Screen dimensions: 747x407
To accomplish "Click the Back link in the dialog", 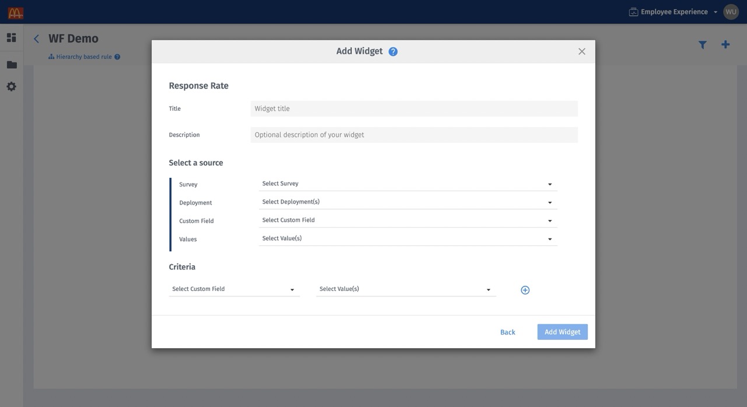I will click(507, 332).
